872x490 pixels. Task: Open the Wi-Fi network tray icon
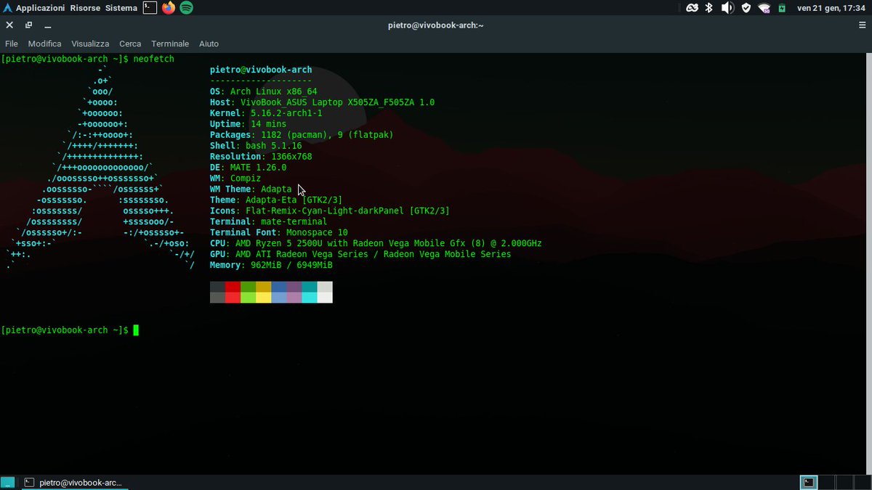(x=764, y=8)
